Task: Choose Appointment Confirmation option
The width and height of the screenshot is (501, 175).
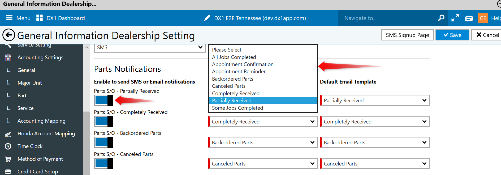Action: pyautogui.click(x=263, y=64)
